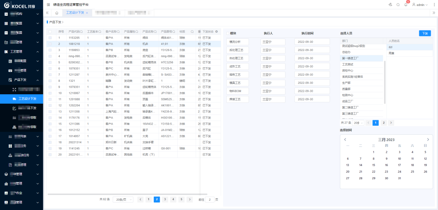Go to page 1 of product table

pos(148,199)
